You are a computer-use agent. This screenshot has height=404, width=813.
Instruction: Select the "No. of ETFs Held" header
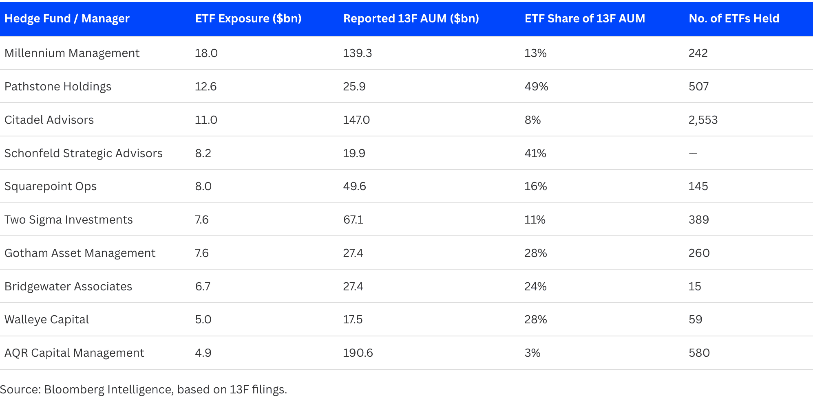pos(734,19)
